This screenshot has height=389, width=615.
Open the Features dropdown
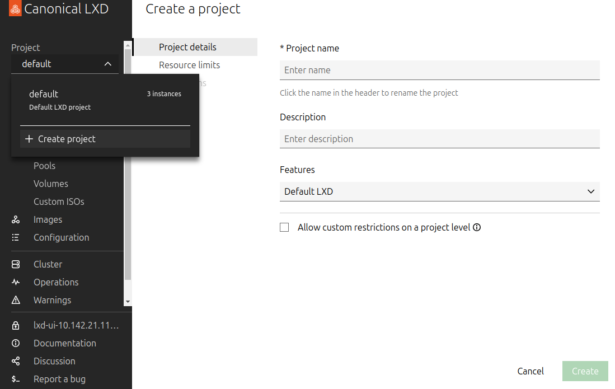tap(439, 191)
